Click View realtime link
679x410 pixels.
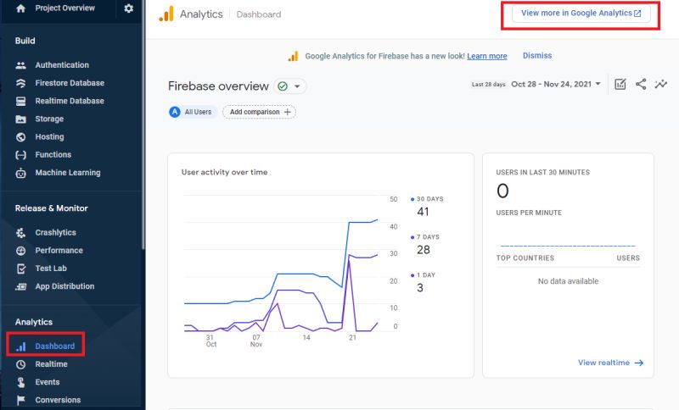coord(610,363)
